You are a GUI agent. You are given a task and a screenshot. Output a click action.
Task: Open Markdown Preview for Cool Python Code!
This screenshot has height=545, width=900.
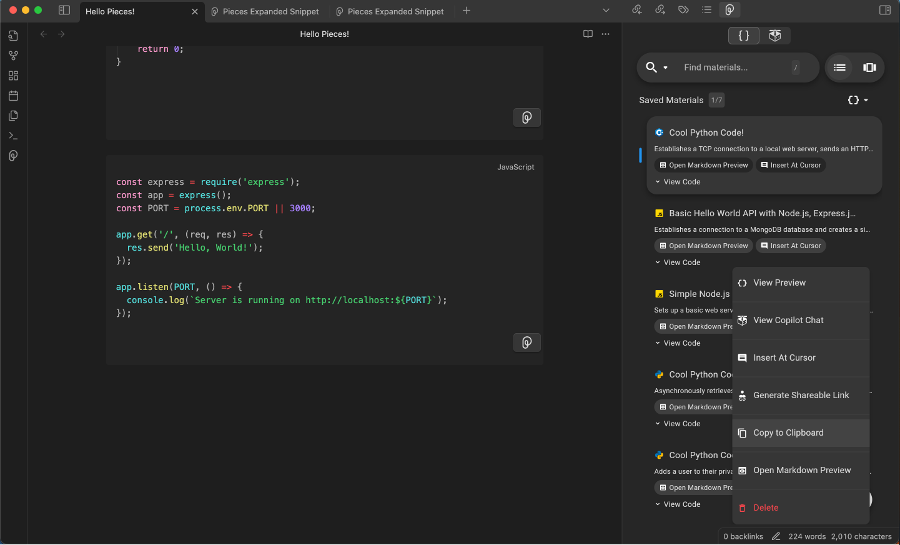pos(703,165)
